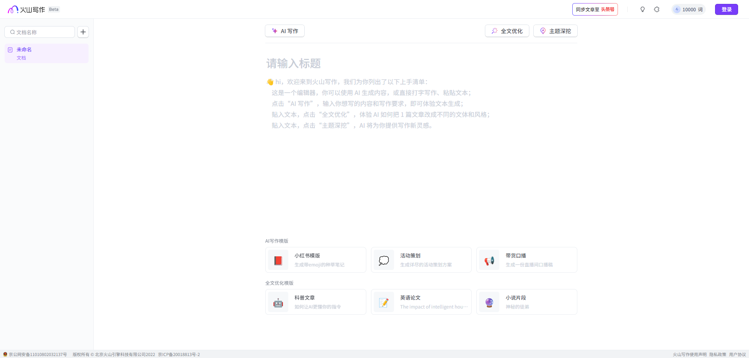Open the 小红书模版 template card
The width and height of the screenshot is (749, 358).
(x=316, y=260)
